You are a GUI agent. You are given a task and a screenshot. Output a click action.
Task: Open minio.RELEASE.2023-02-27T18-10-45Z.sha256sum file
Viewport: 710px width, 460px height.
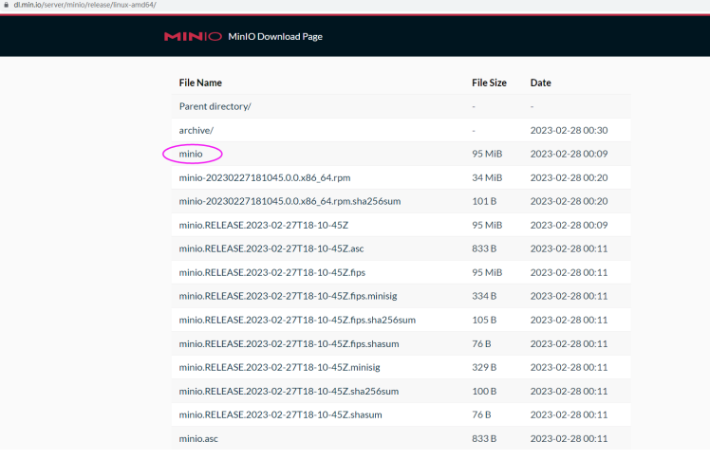[x=289, y=391]
